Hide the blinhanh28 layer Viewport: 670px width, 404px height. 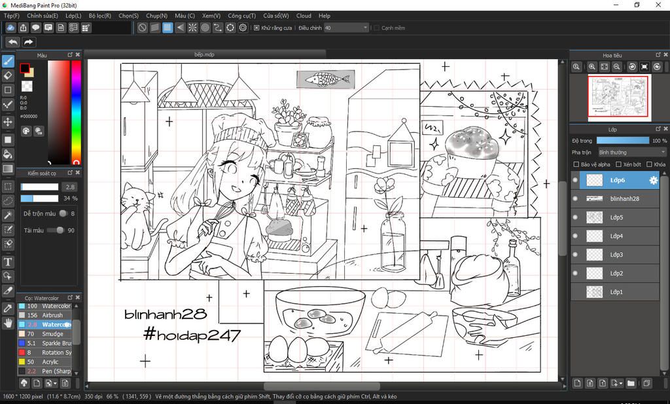(575, 198)
